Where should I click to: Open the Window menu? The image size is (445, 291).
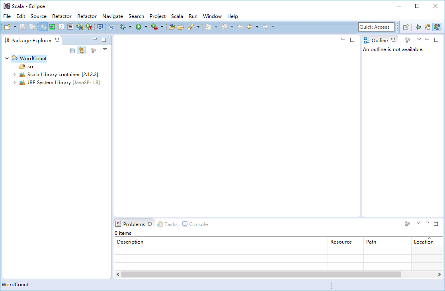click(212, 16)
